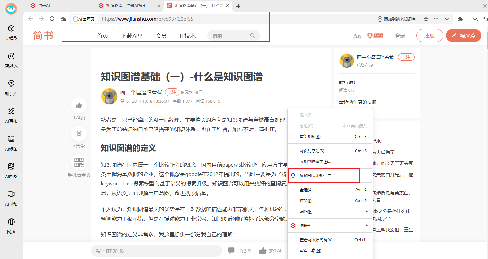488x259 pixels.
Task: Click the undo-close arrow icon in toolbar
Action: [485, 19]
